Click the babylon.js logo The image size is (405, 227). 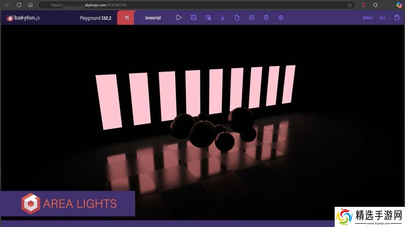(23, 18)
